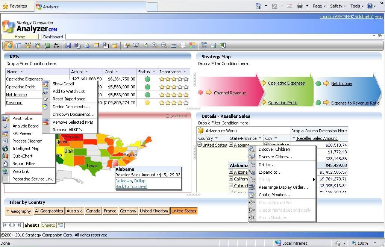Click the open folder toolbar icon

click(115, 45)
